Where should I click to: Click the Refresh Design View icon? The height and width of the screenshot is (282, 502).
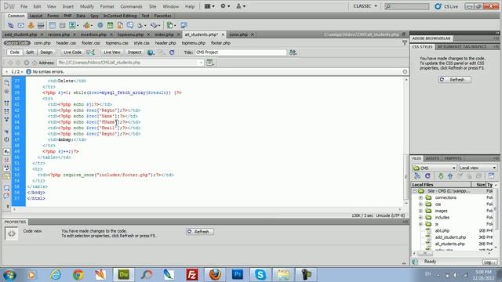coord(172,52)
